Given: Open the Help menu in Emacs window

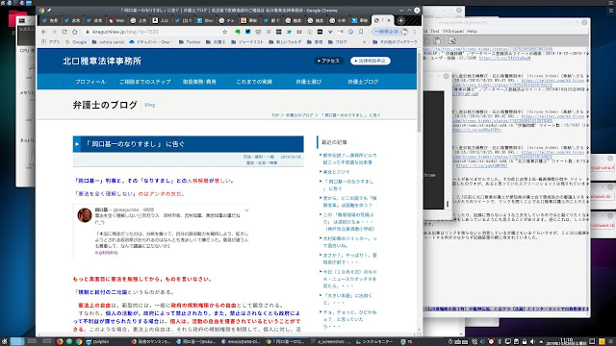Looking at the screenshot, I should pos(472,31).
